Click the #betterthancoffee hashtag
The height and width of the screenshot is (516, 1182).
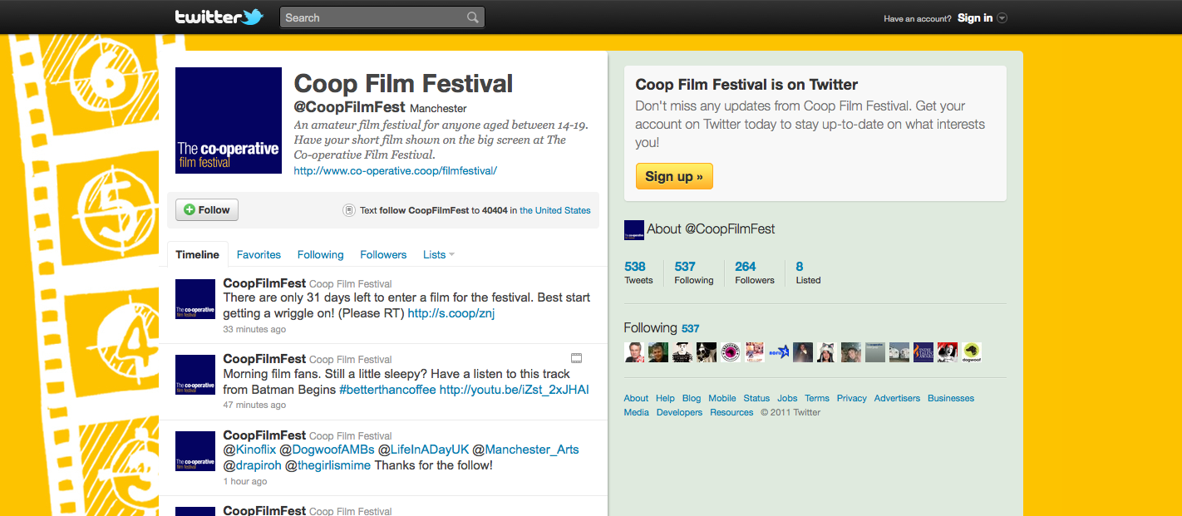pos(387,390)
